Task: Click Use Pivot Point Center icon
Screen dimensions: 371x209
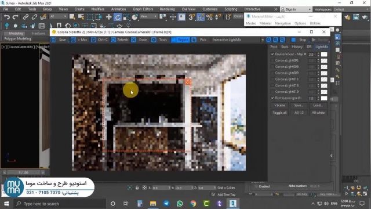Action: (x=163, y=17)
